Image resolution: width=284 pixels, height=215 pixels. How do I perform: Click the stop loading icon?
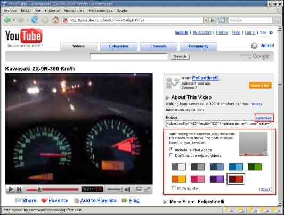pos(45,20)
